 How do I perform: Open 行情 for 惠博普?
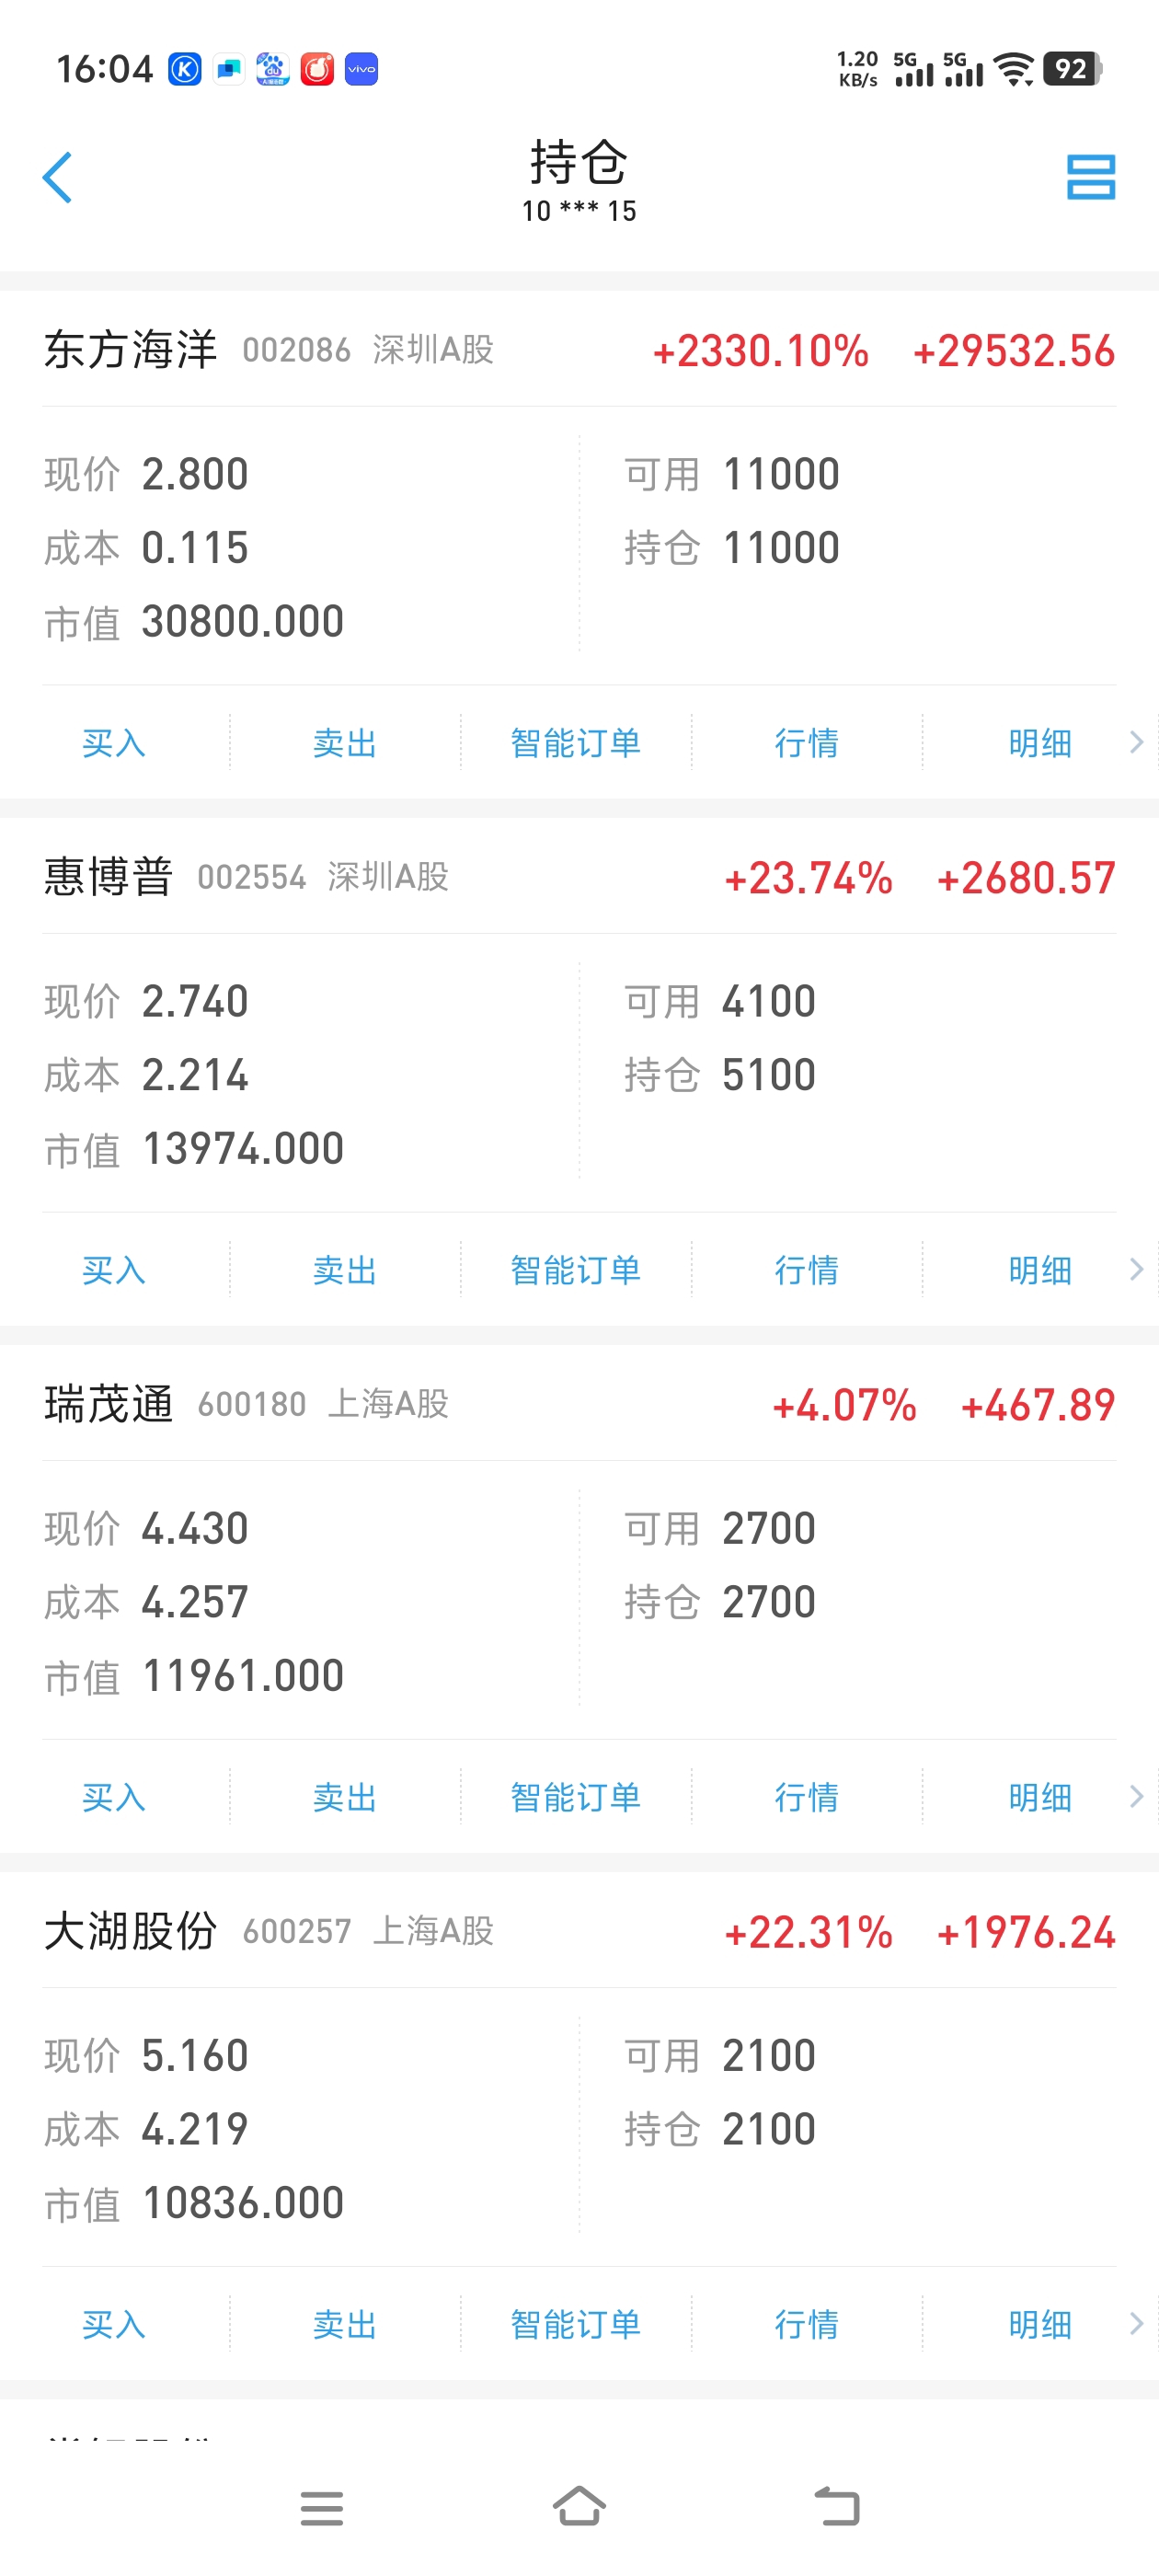[807, 1270]
